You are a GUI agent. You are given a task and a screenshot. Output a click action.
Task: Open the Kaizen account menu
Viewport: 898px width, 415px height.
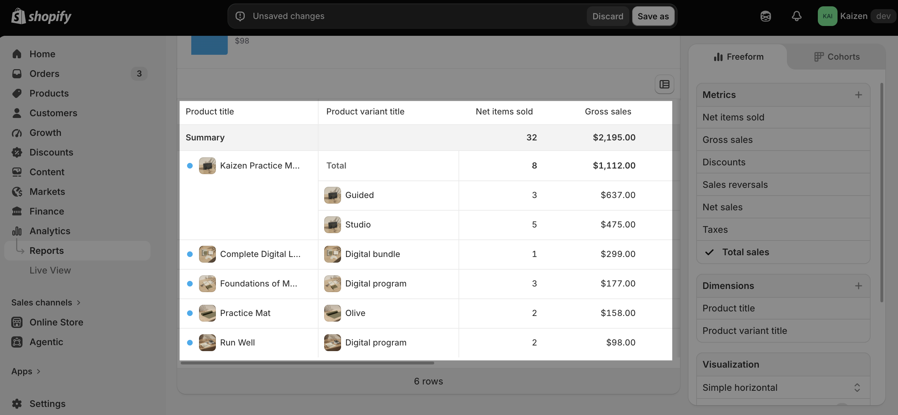click(857, 16)
